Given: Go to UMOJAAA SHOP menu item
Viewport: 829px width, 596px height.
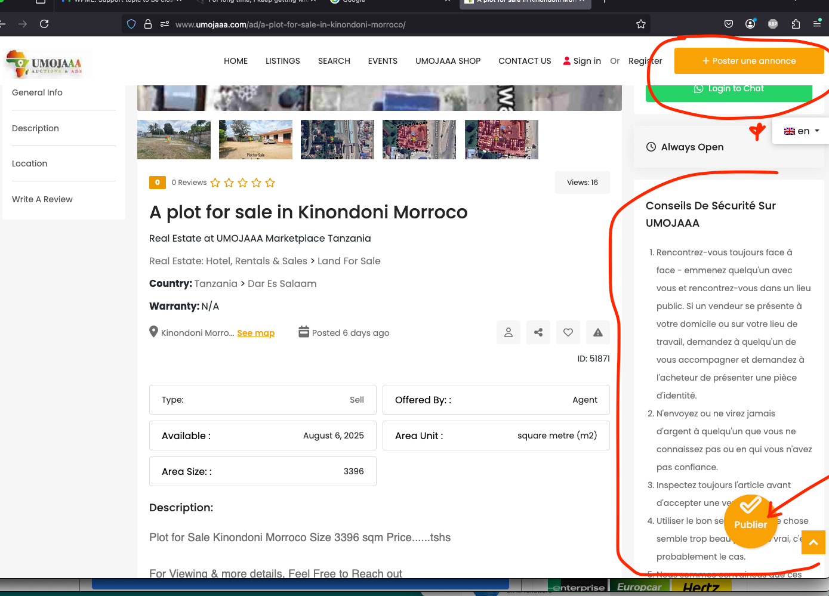Looking at the screenshot, I should coord(448,61).
